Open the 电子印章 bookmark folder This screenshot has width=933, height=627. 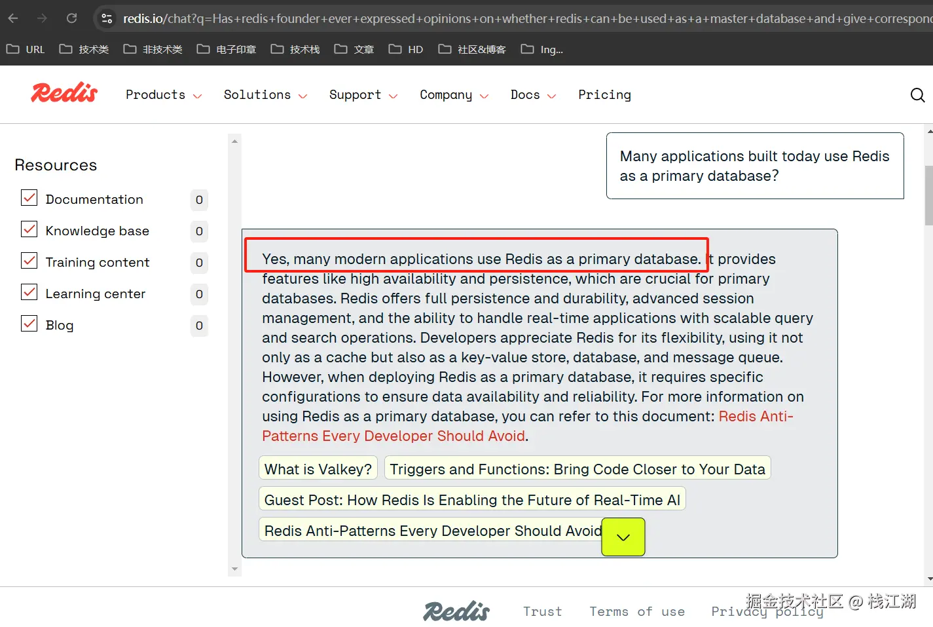(x=227, y=49)
